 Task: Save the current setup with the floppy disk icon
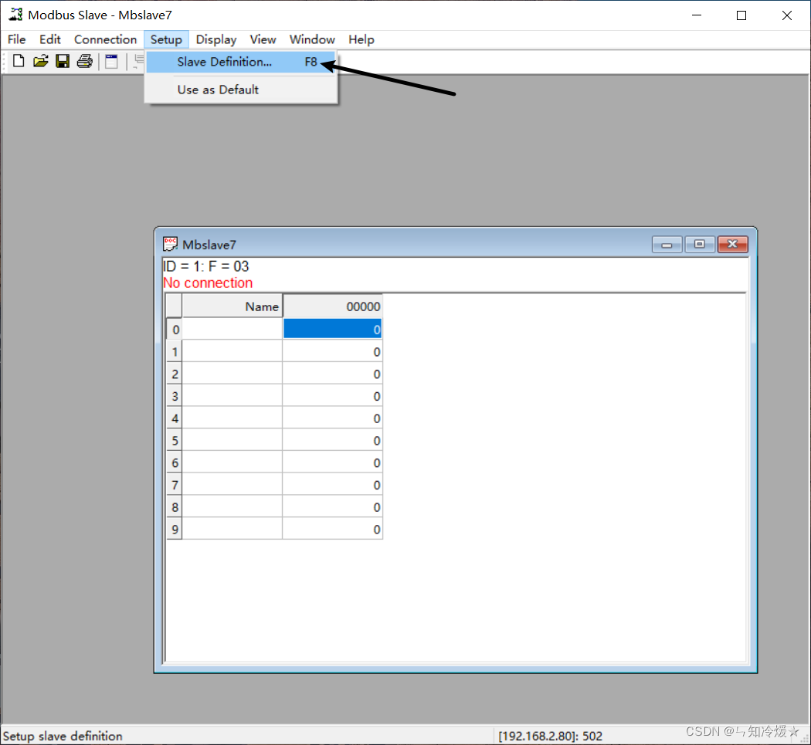coord(63,60)
